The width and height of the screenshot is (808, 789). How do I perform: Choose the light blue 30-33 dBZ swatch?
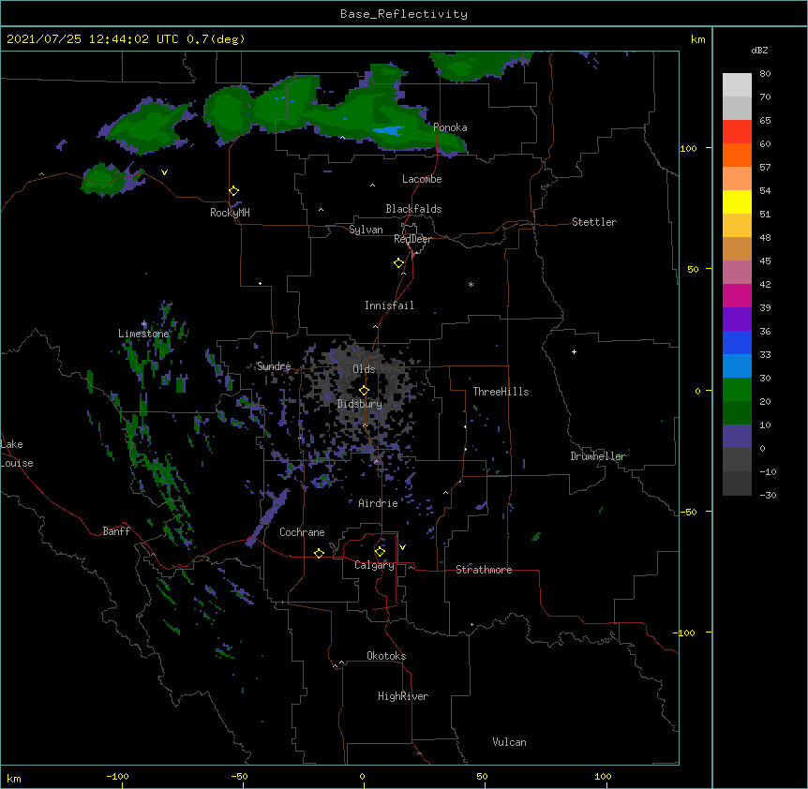tap(737, 365)
